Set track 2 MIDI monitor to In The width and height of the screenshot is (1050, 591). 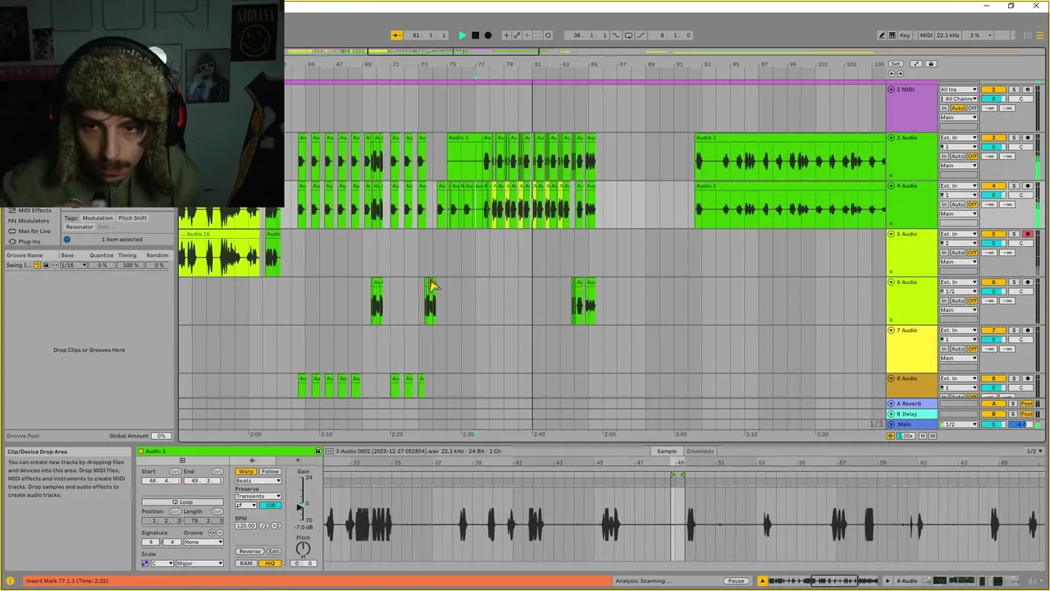pyautogui.click(x=944, y=108)
